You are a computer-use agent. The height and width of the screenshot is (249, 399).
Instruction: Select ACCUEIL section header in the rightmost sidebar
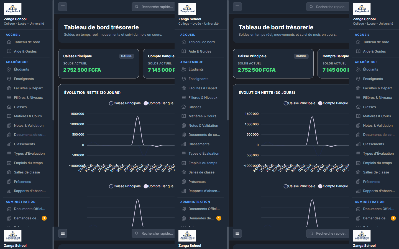362,35
